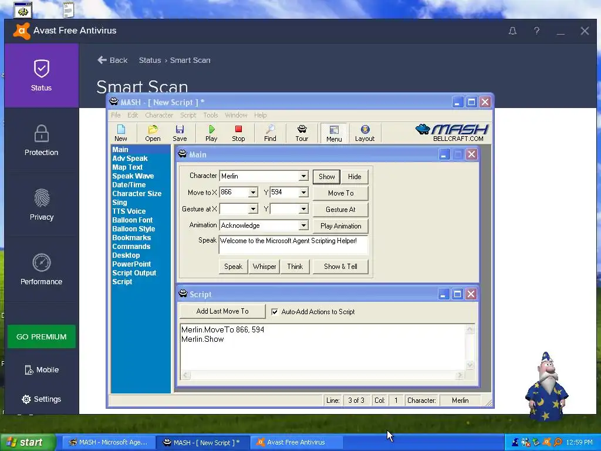Start the Tour from the toolbar
Screen dimensions: 601x451
(x=302, y=133)
